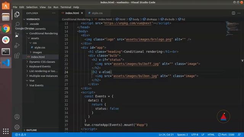Open the Go menu

[50, 7]
